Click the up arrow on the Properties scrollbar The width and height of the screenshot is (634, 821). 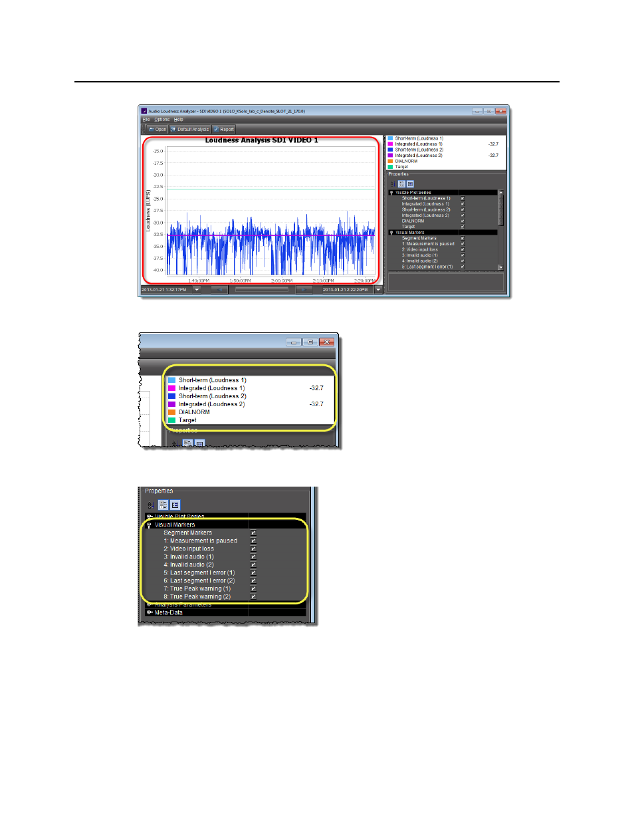pos(500,192)
